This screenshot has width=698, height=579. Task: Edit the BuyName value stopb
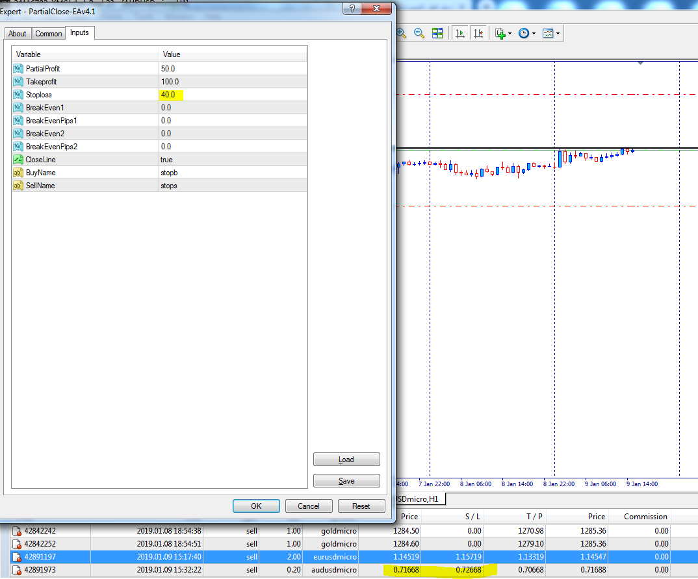(233, 173)
